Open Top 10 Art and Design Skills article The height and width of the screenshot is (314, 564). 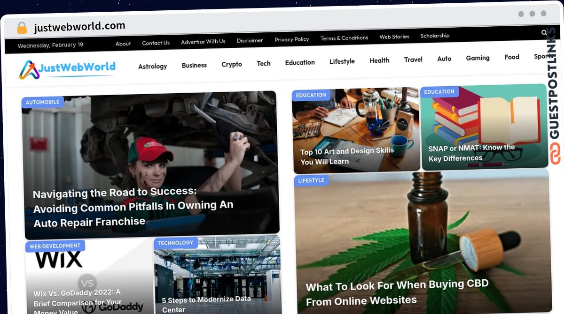347,156
